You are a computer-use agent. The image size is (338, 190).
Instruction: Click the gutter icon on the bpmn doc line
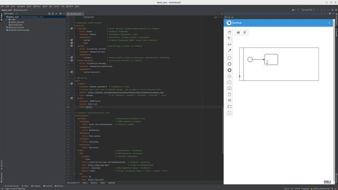click(x=72, y=98)
